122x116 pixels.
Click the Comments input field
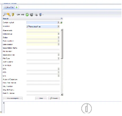point(43,30)
